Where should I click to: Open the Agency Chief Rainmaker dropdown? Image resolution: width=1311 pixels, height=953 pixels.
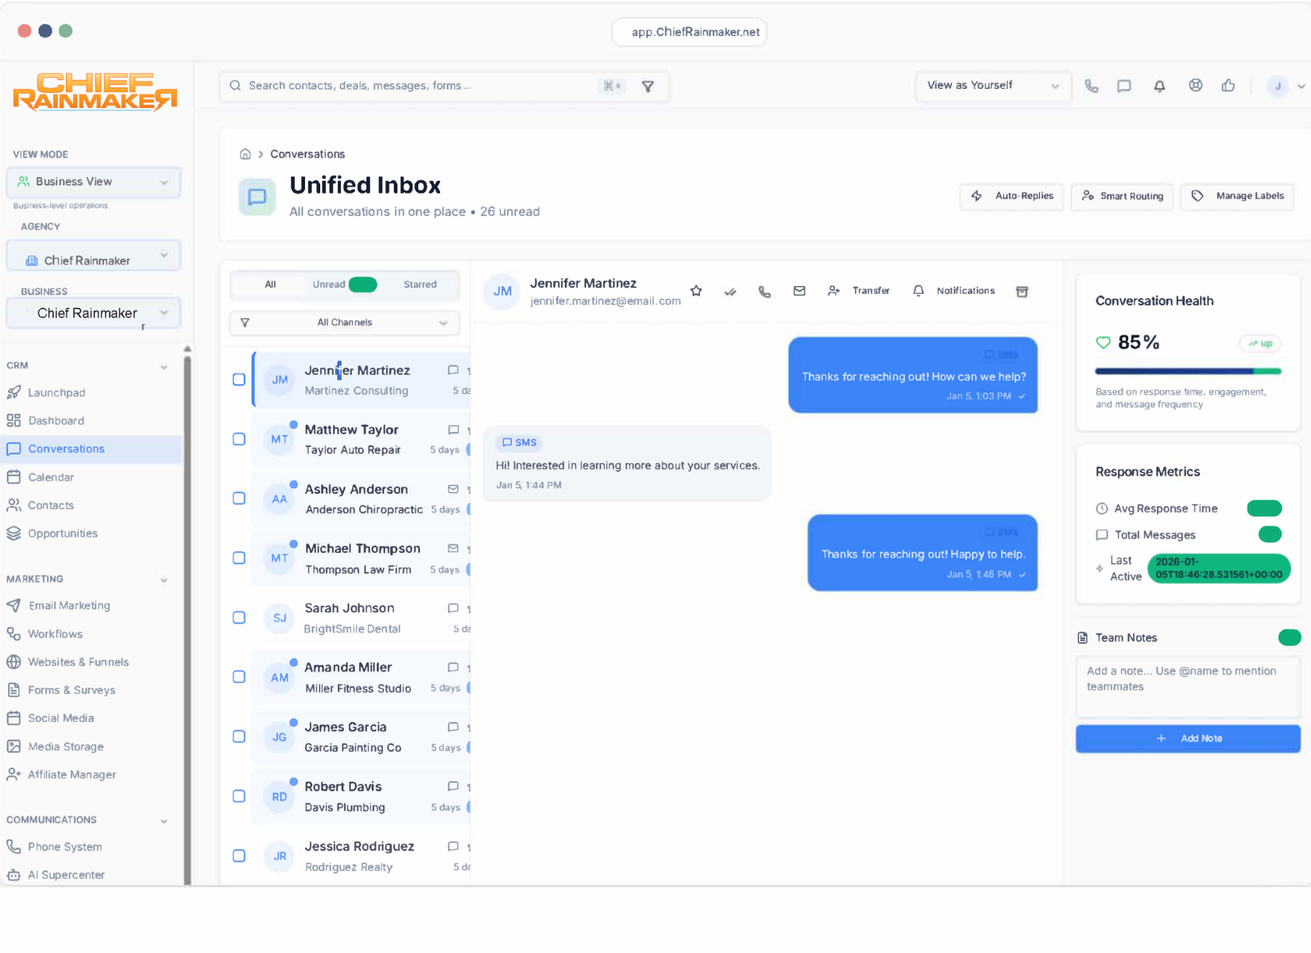(94, 257)
